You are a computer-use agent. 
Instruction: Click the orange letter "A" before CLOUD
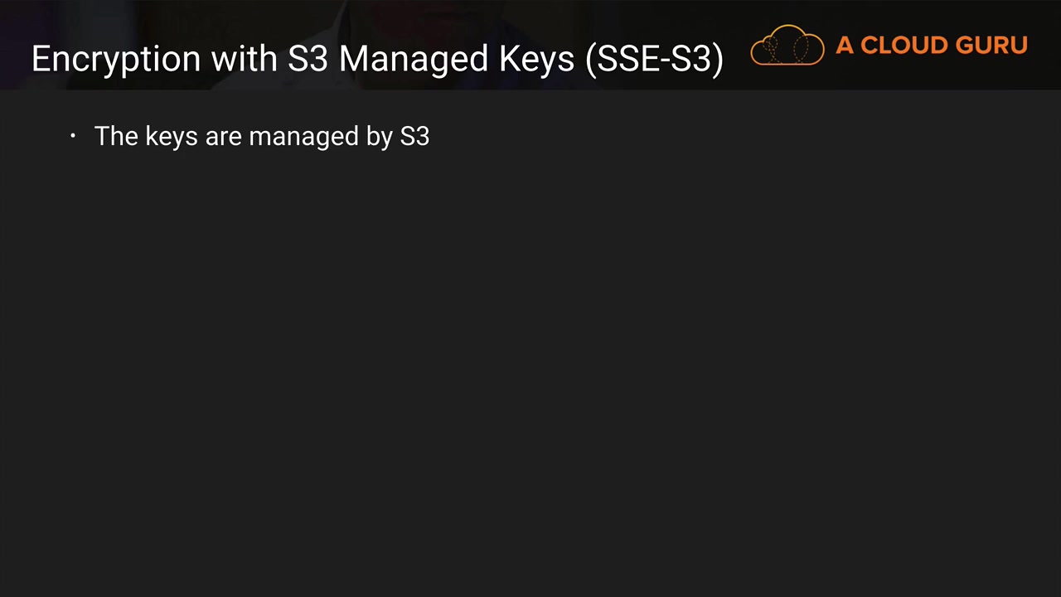tap(845, 46)
